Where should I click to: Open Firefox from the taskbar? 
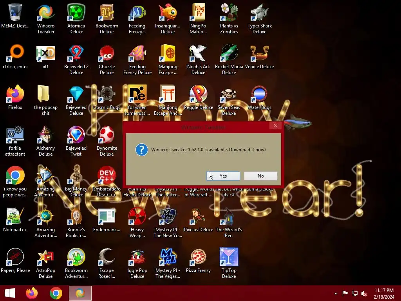(32, 293)
